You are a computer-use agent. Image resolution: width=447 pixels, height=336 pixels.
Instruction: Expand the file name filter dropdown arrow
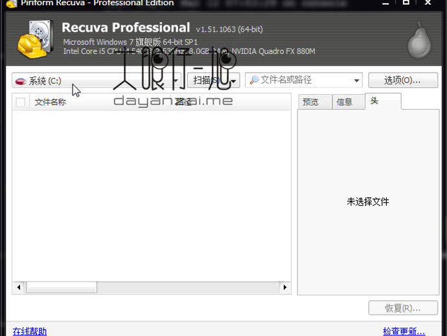tap(356, 80)
